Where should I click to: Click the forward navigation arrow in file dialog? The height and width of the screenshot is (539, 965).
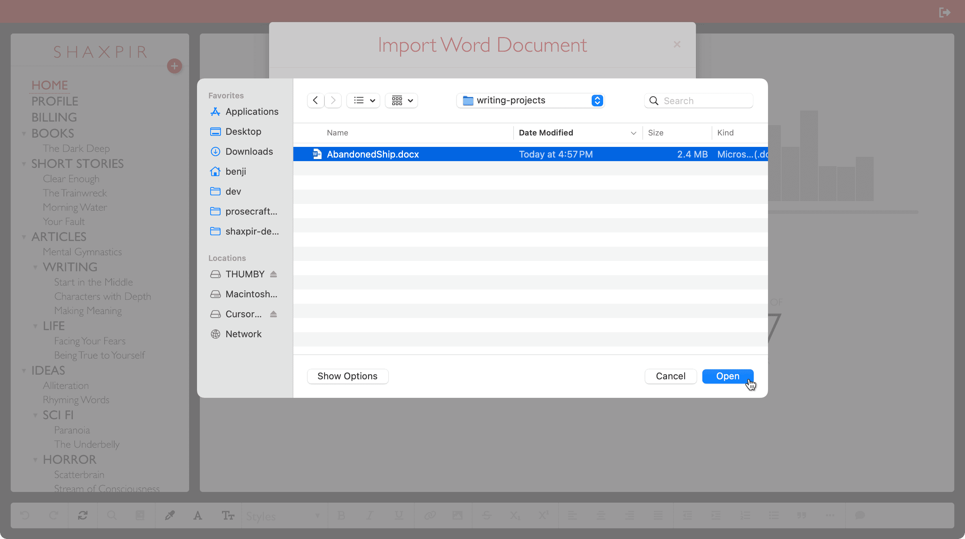333,100
